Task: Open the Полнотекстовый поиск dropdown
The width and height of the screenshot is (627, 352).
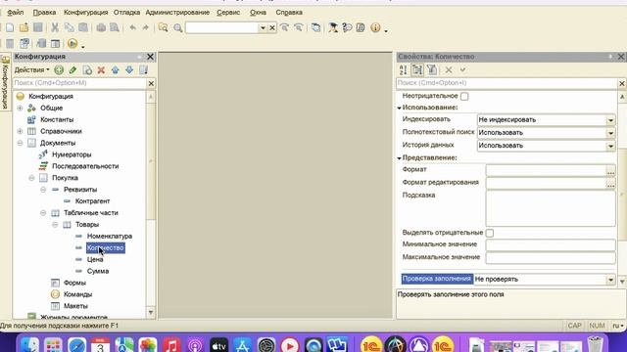Action: tap(610, 133)
